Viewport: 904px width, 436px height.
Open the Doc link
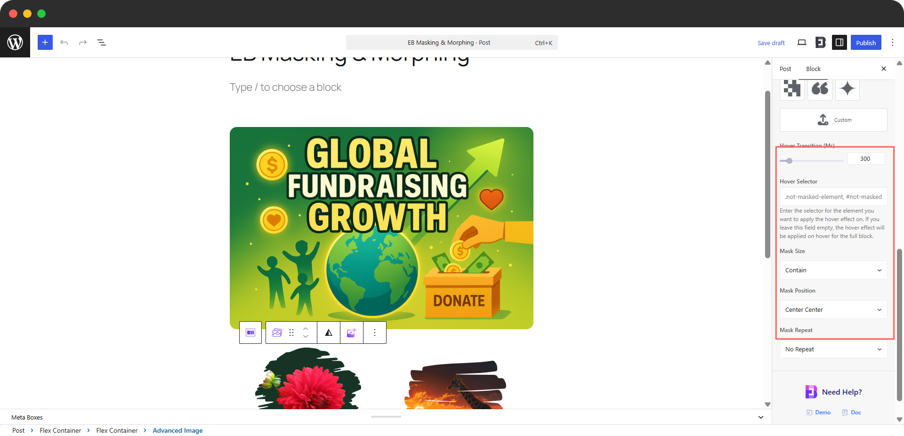coord(852,412)
